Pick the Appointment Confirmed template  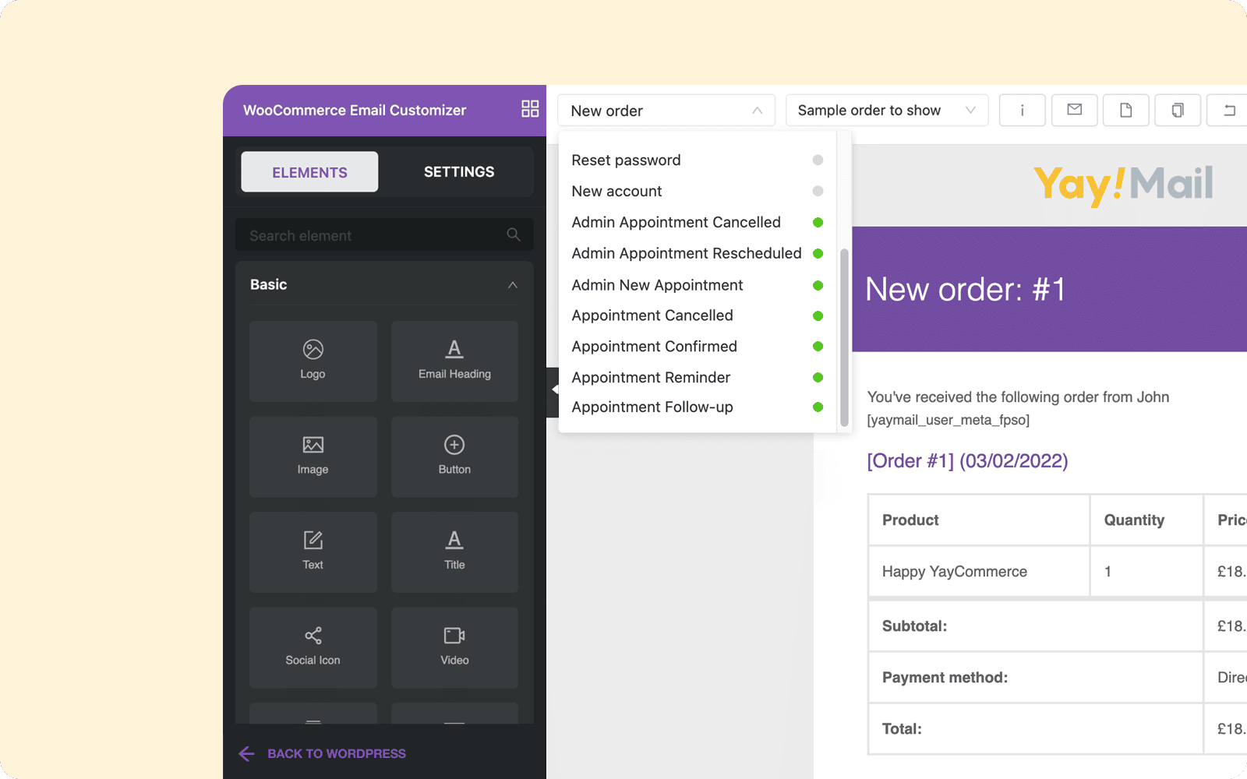point(698,346)
